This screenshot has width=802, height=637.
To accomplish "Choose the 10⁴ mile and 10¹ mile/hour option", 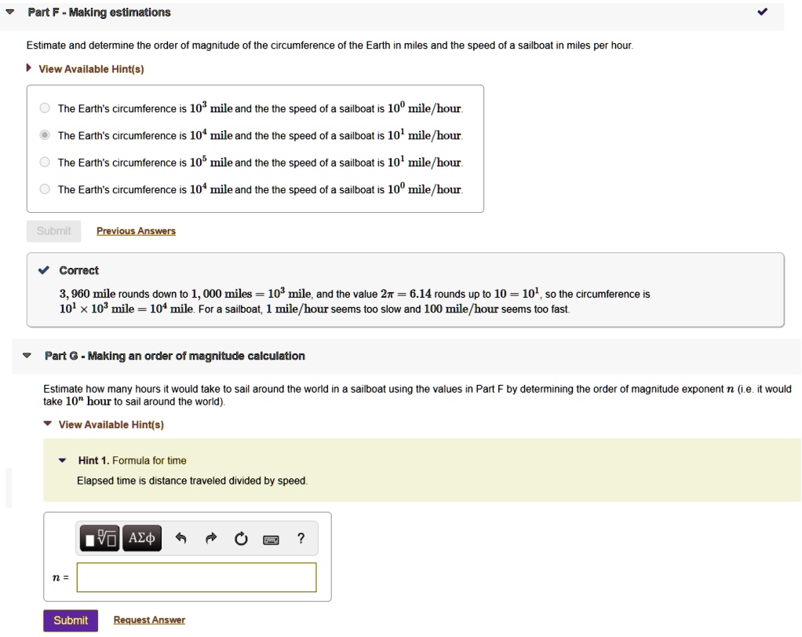I will pos(45,135).
